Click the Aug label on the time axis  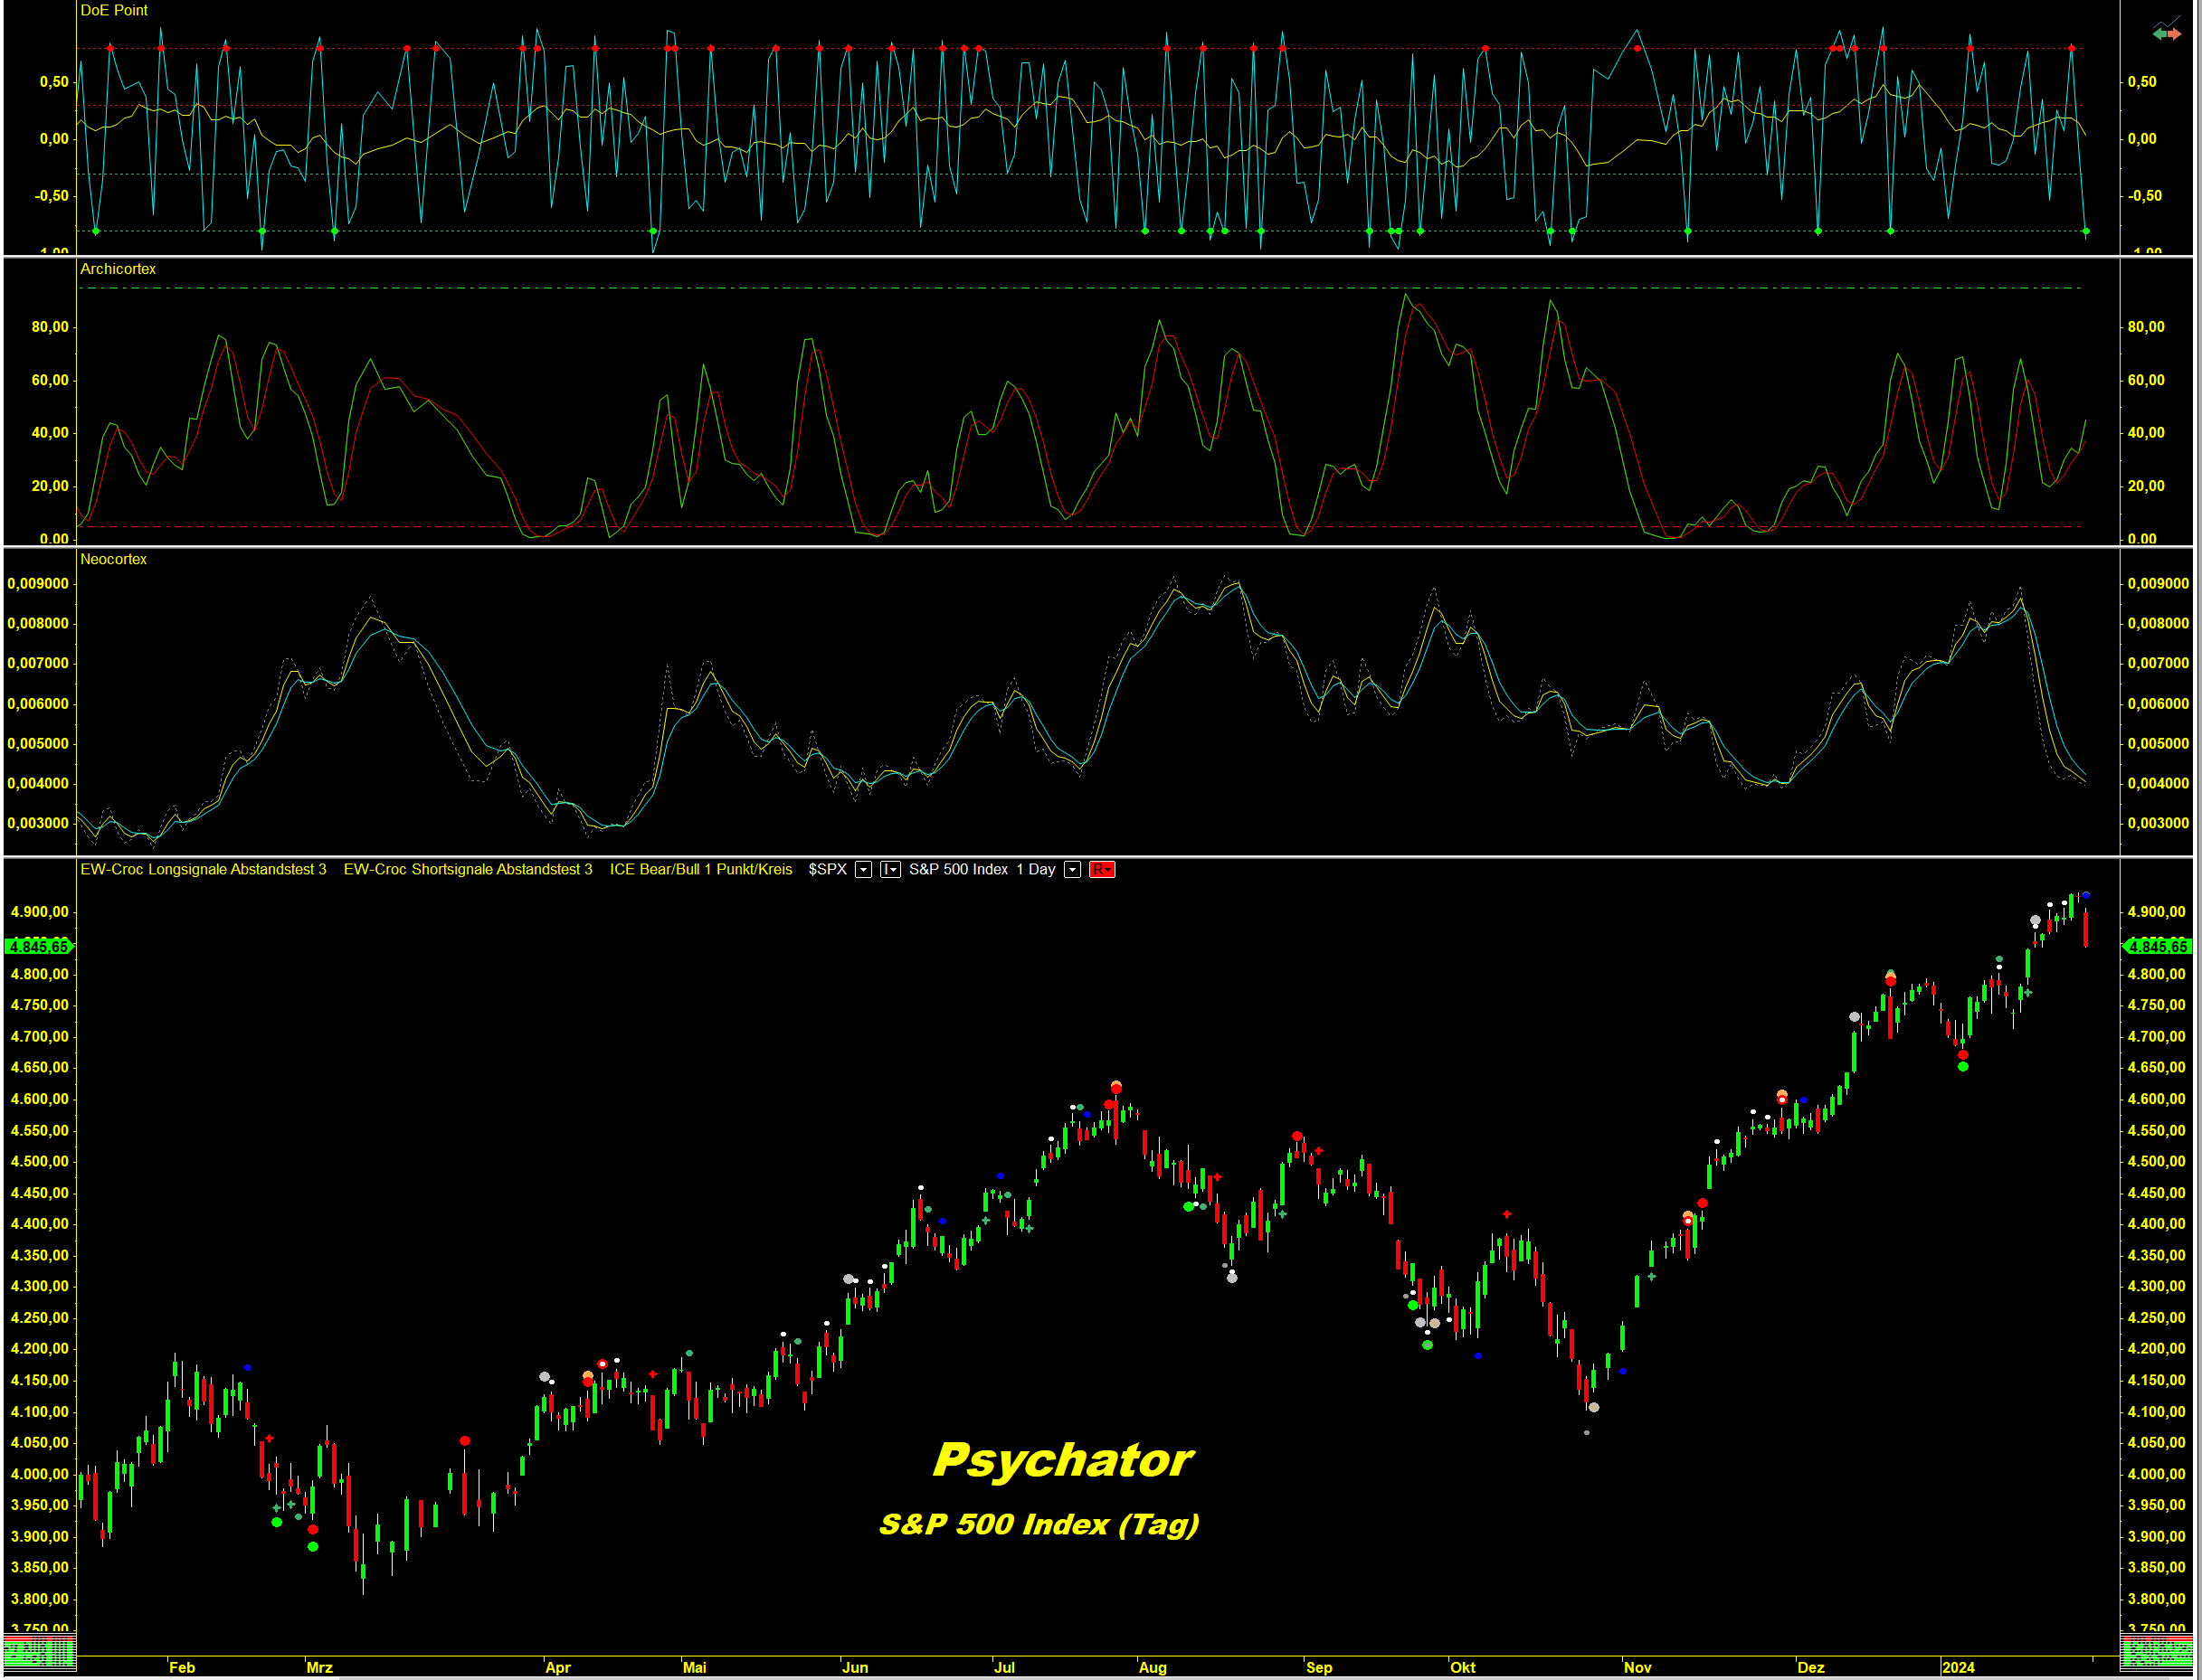[x=1153, y=1667]
